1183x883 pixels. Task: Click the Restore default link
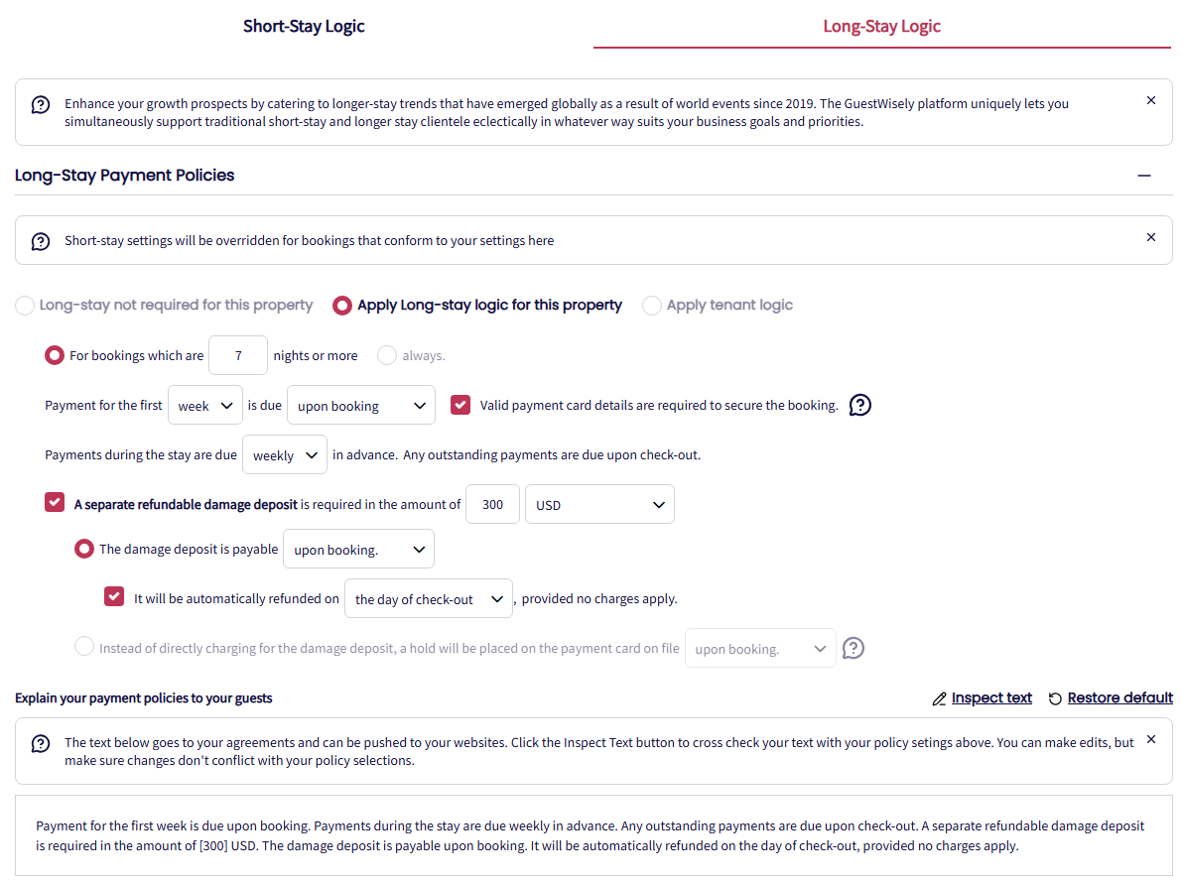point(1119,698)
